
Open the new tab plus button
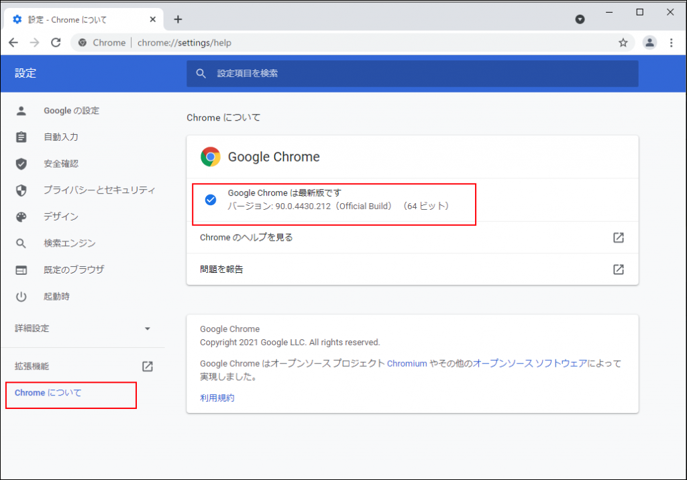(x=178, y=19)
